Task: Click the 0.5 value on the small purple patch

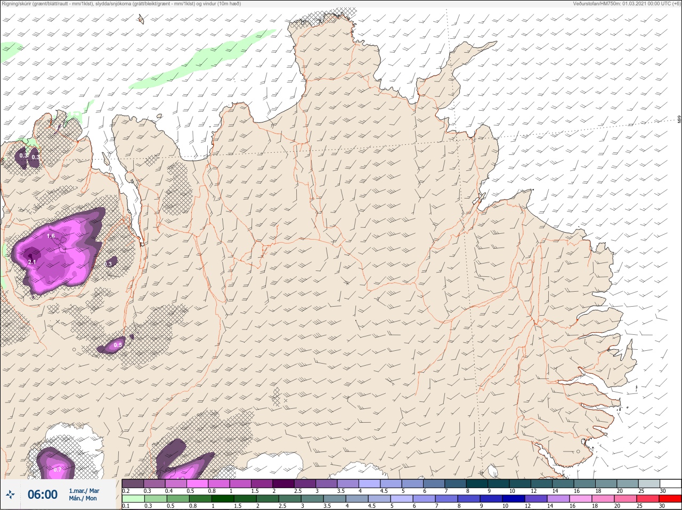Action: (118, 345)
